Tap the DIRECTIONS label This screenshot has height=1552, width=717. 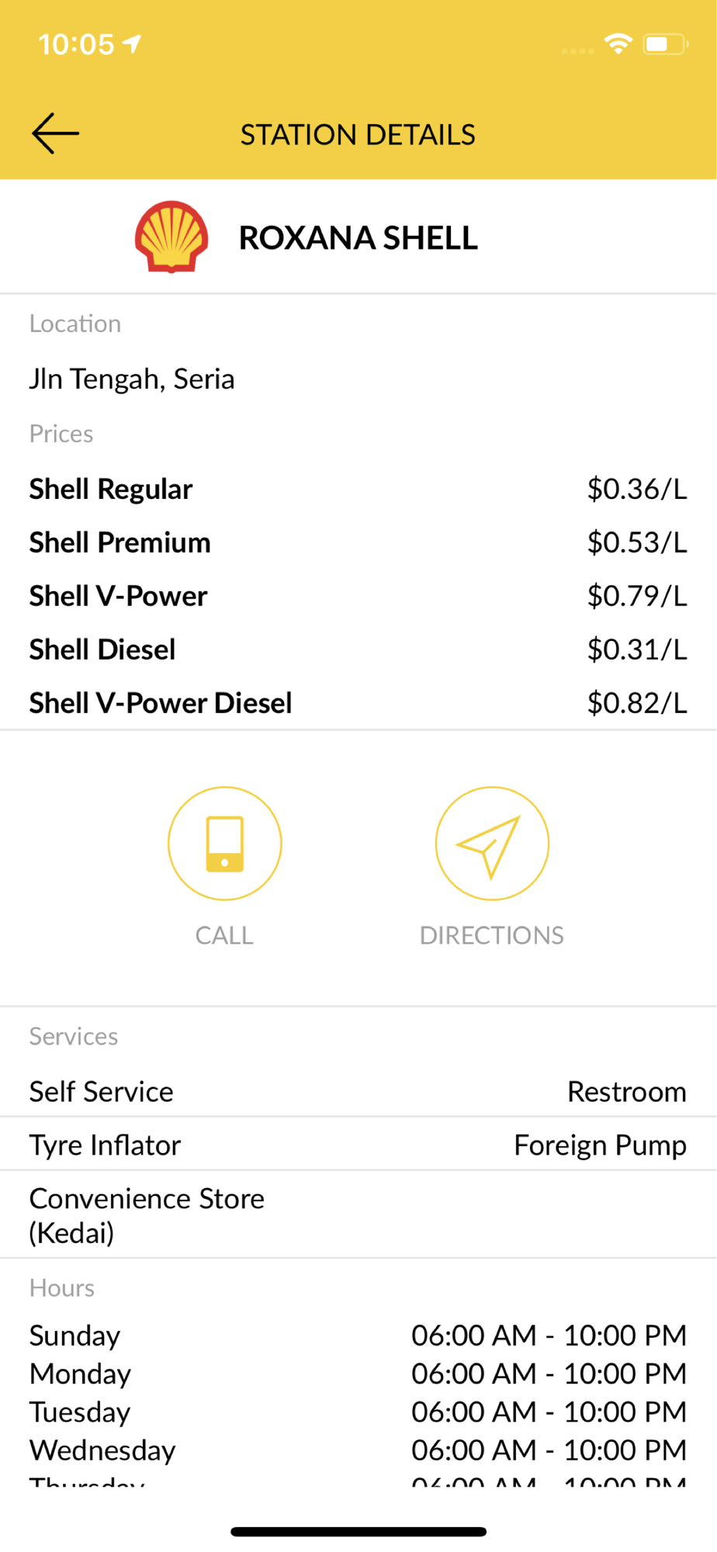(x=491, y=935)
